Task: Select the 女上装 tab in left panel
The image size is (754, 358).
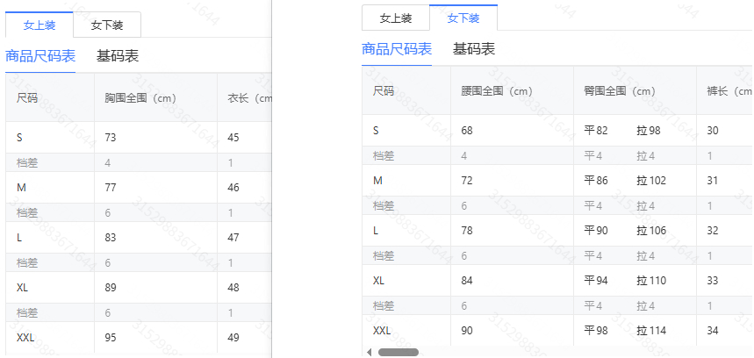Action: (39, 25)
